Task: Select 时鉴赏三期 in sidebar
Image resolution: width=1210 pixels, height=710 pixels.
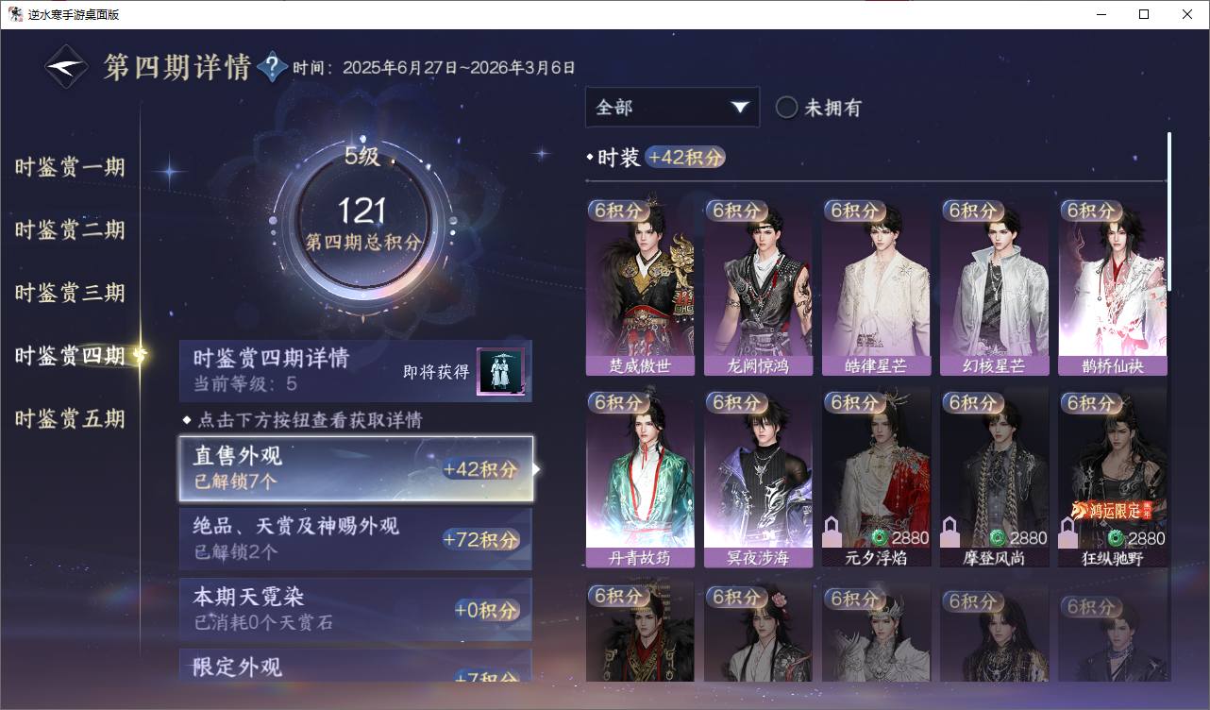Action: (x=70, y=294)
